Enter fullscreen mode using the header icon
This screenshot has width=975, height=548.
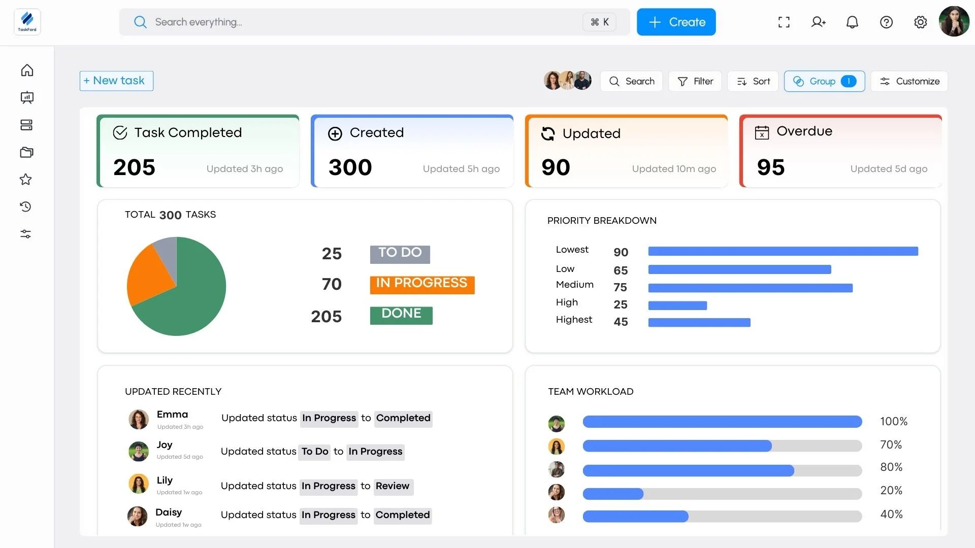(x=784, y=22)
